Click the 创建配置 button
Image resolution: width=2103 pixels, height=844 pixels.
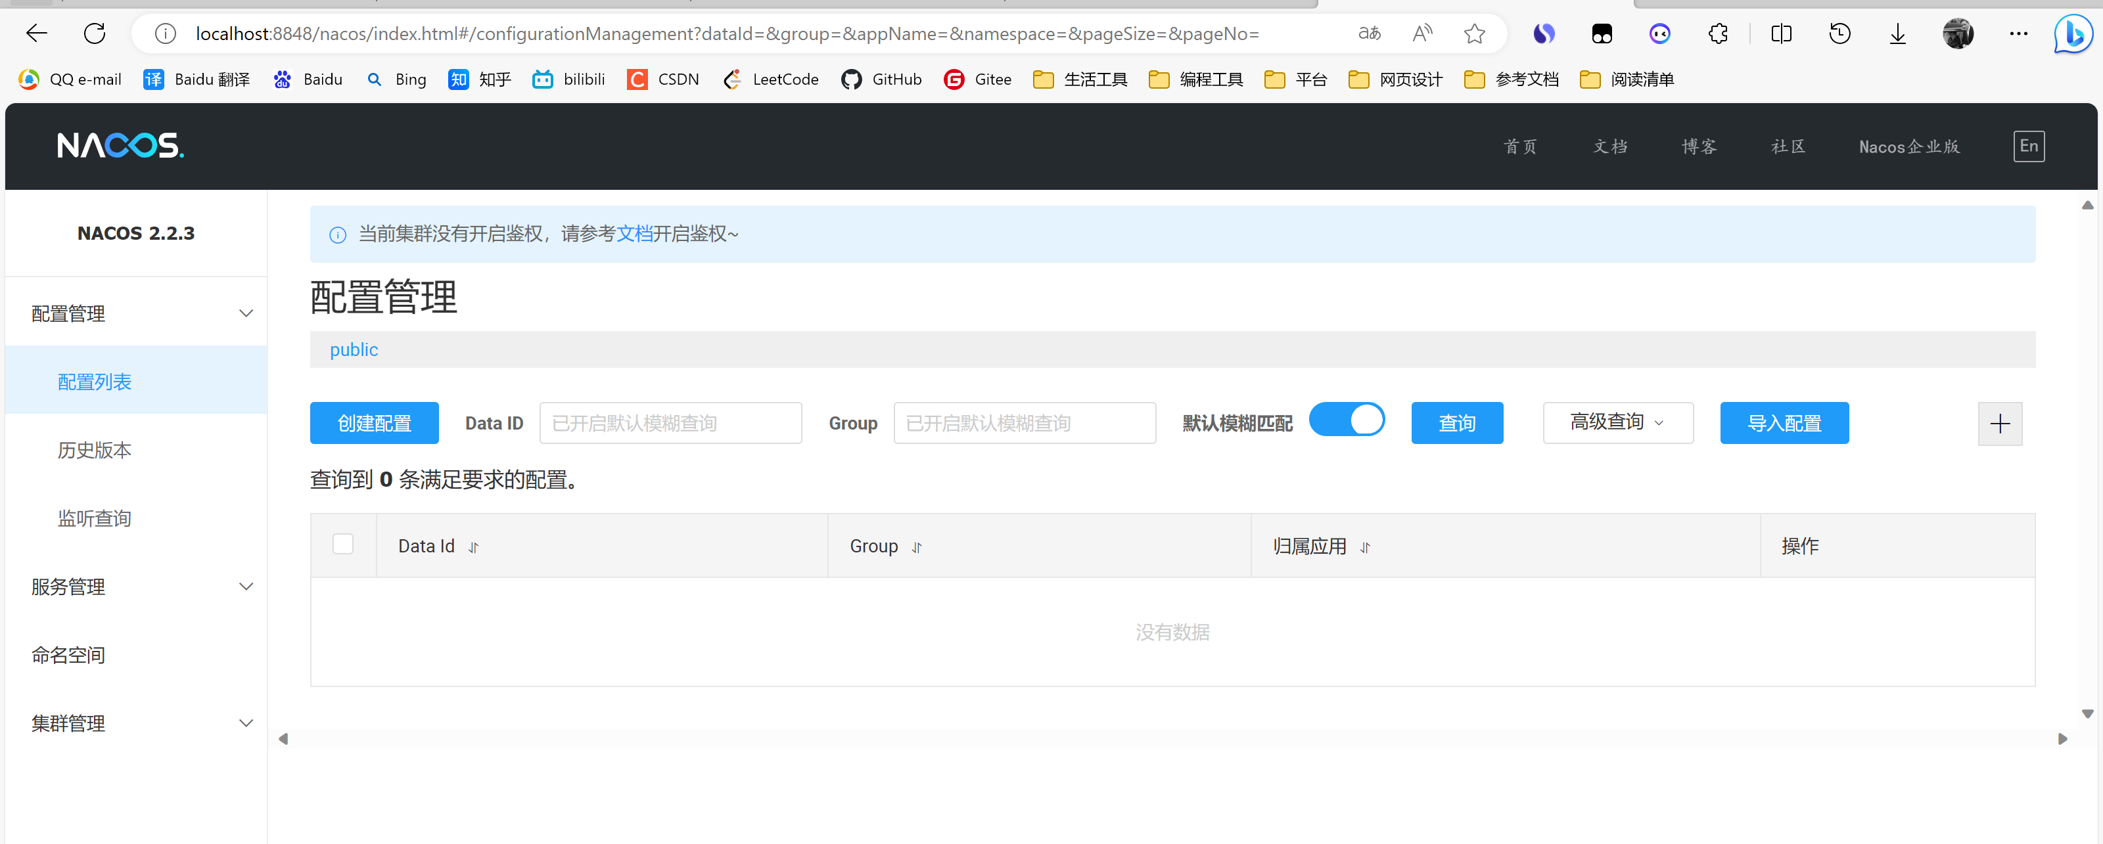374,423
